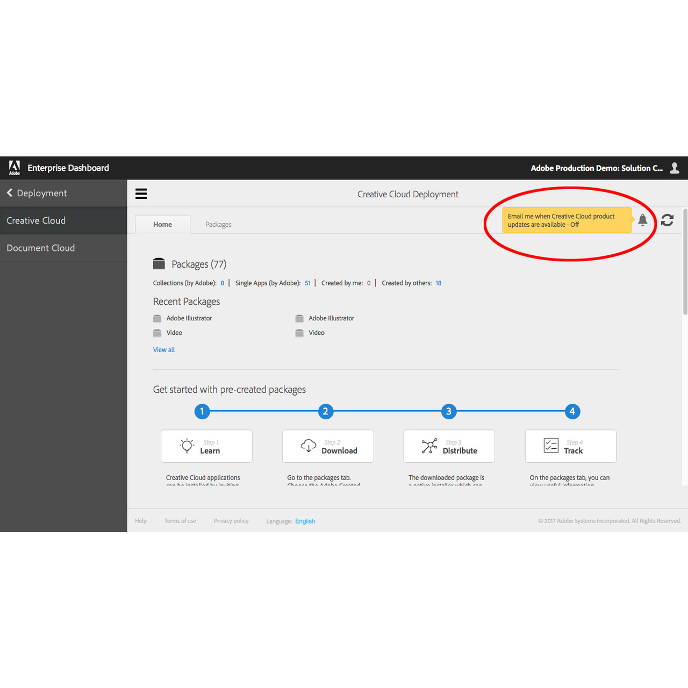Click step marker 3 on the progress line

449,411
